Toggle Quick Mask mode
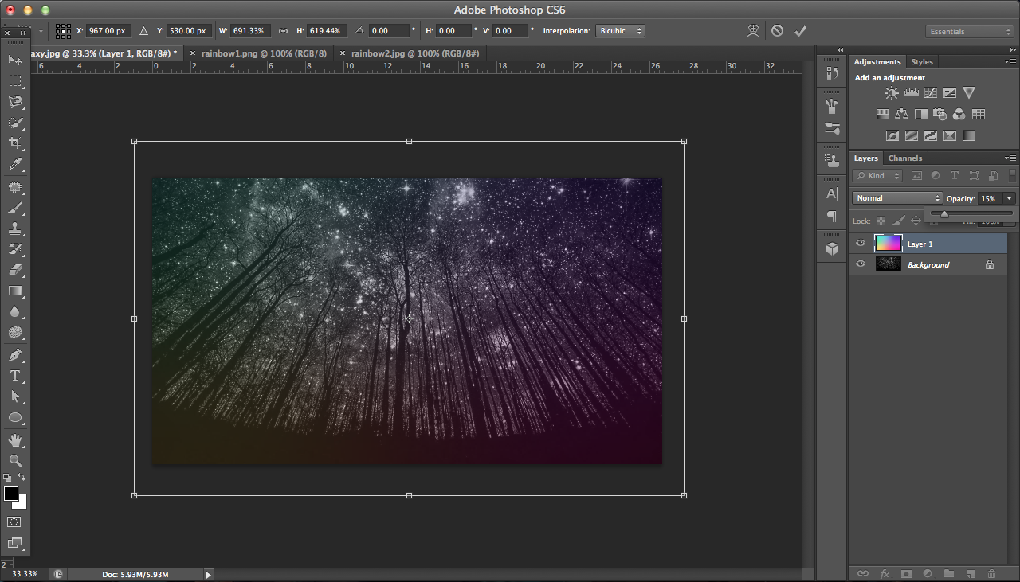Image resolution: width=1020 pixels, height=582 pixels. (14, 522)
